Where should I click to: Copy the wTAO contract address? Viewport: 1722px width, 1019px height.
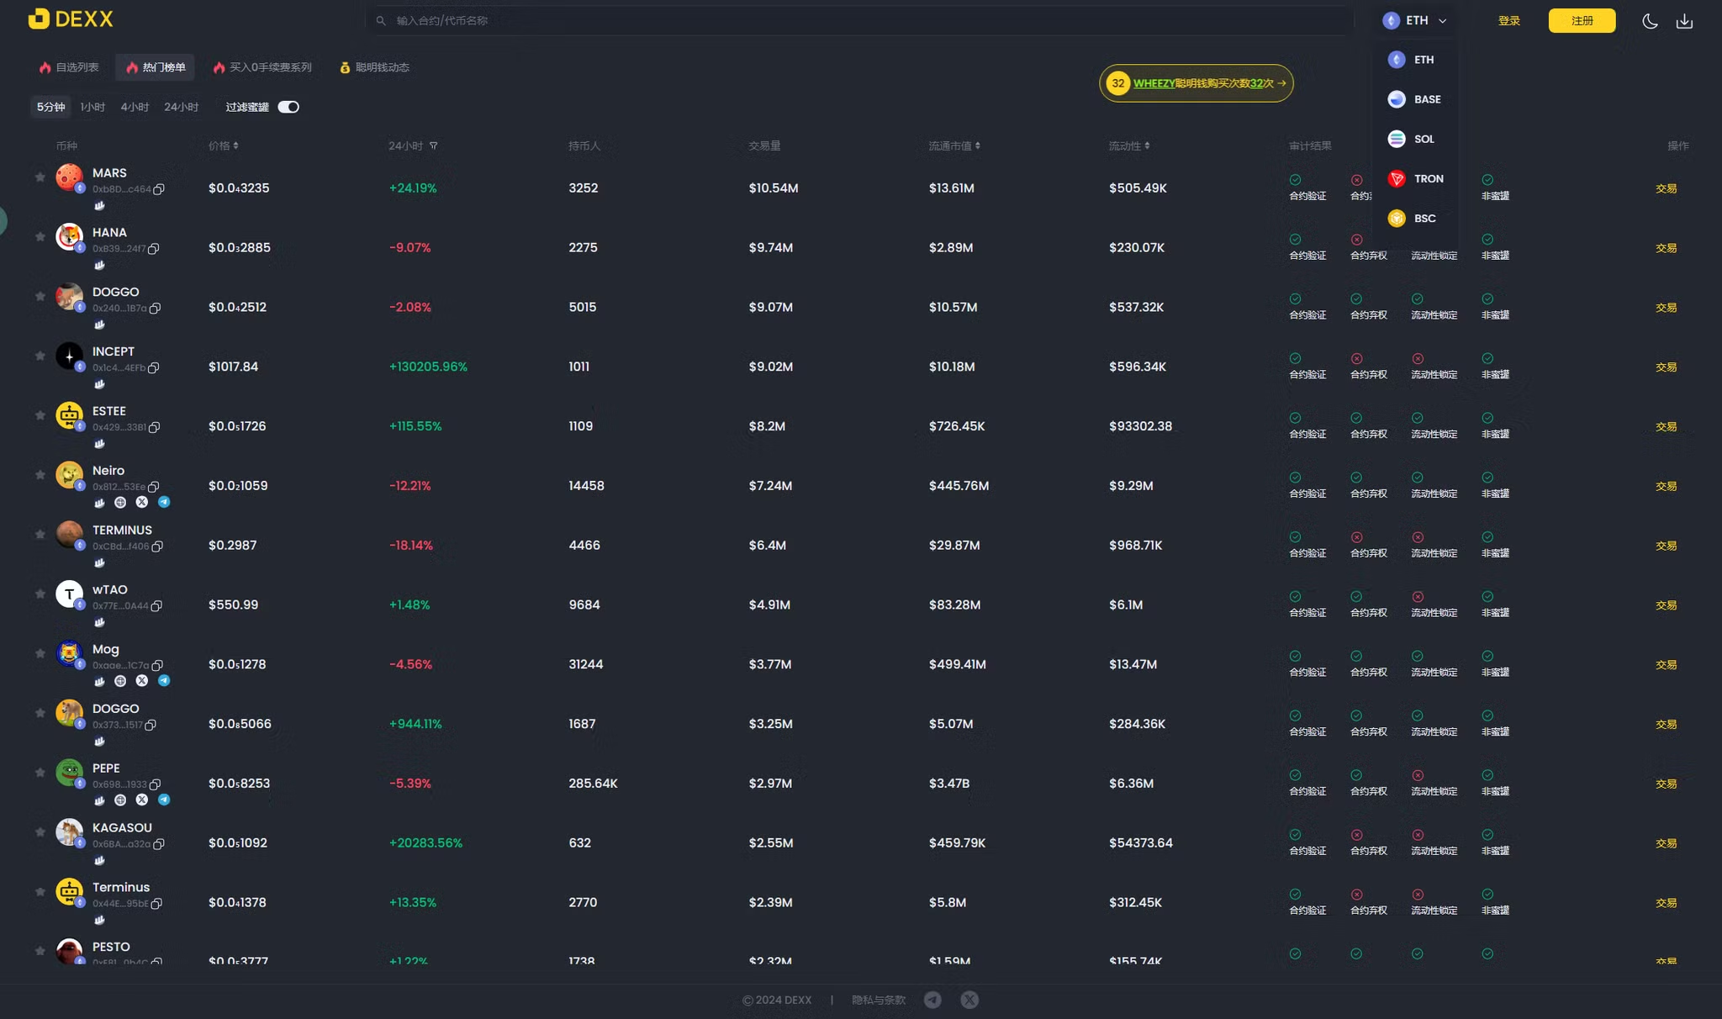[x=157, y=605]
